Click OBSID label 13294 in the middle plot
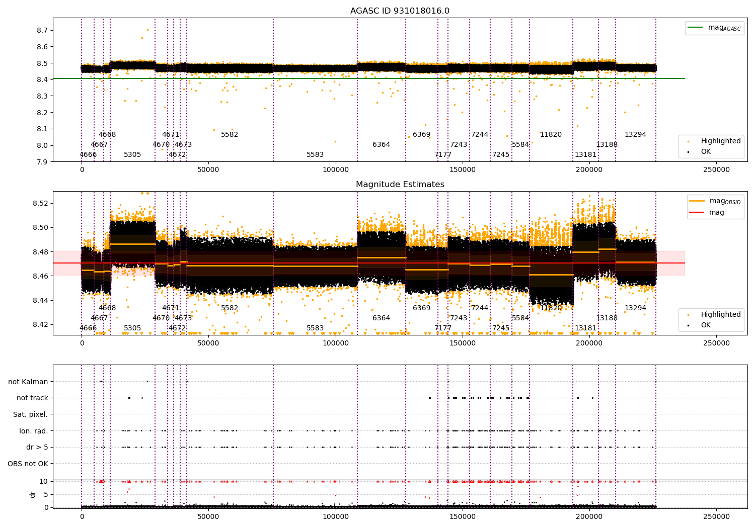755x528 pixels. [635, 308]
